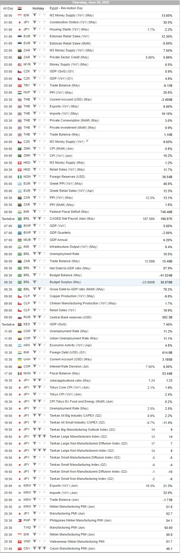Open the Greek Retail Sales (YoY) (Apr) event
This screenshot has width=181, height=553.
click(x=72, y=191)
